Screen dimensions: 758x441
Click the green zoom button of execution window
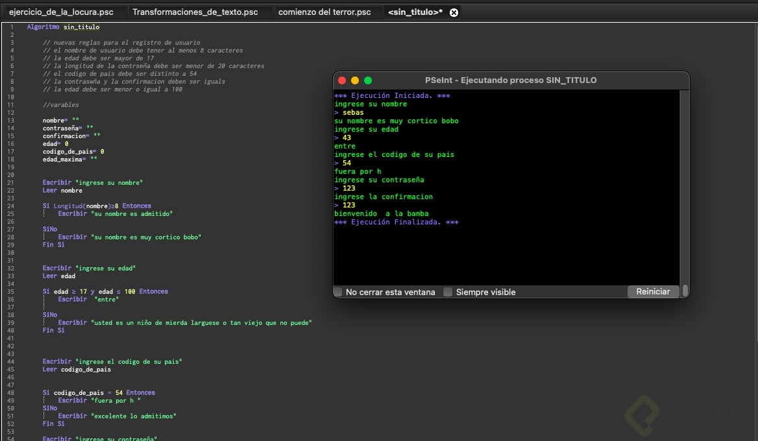[368, 80]
